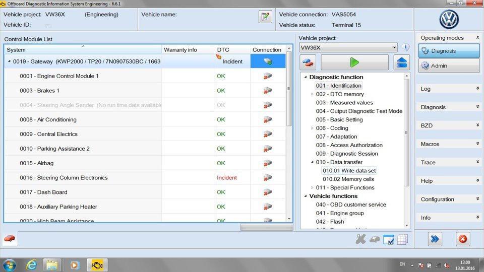Viewport: 484px width, 272px height.
Task: Expand the Configuration panel
Action: (477, 199)
